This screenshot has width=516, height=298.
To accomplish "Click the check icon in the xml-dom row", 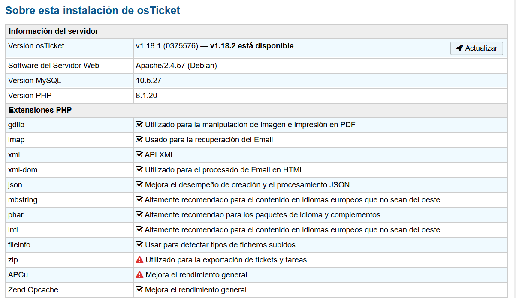I will tap(139, 170).
